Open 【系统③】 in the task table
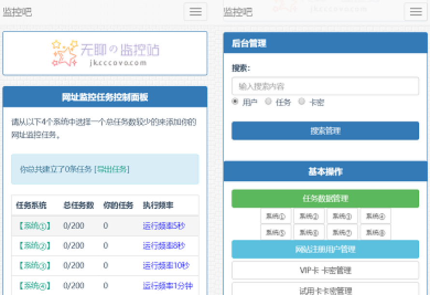The width and height of the screenshot is (430, 295). (34, 265)
